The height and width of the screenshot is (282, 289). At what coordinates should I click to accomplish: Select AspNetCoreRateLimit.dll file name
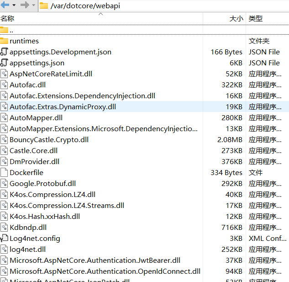[51, 74]
